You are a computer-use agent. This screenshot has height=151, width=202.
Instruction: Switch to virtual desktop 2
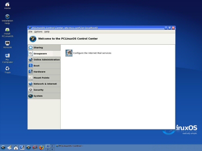[x=52, y=146]
